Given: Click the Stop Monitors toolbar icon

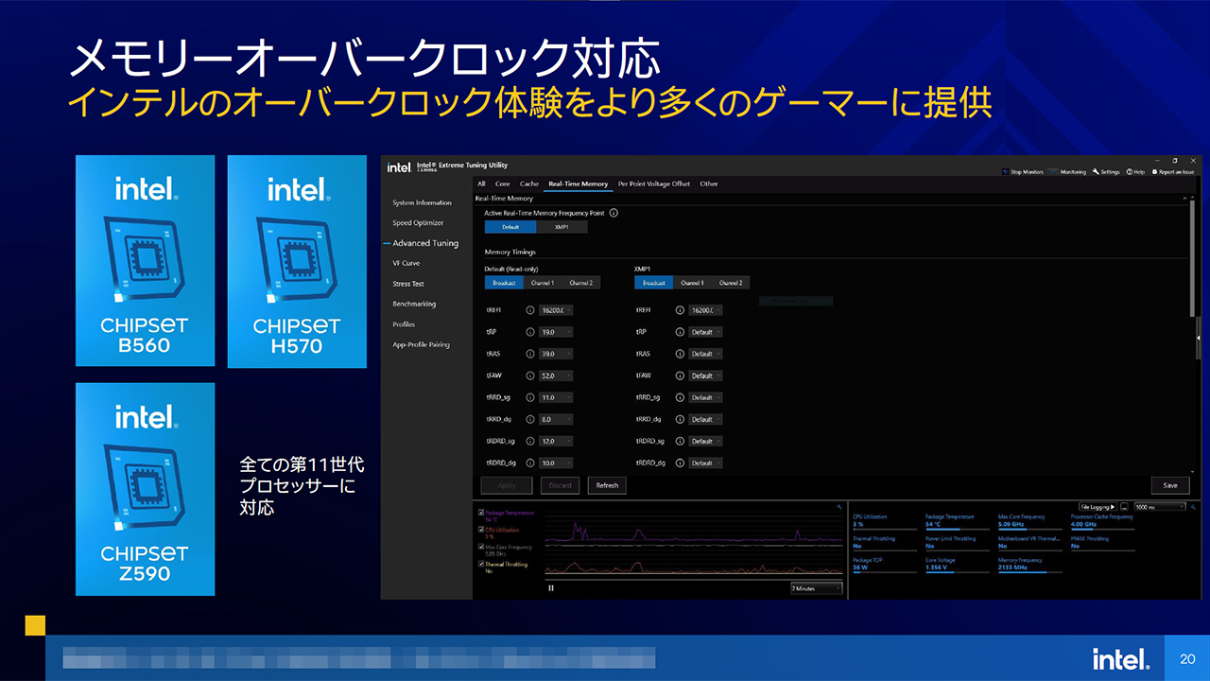Looking at the screenshot, I should (1005, 172).
